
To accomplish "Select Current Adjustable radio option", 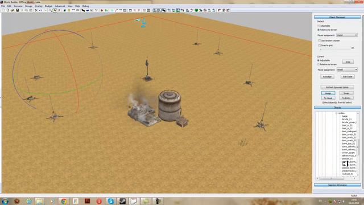I will pos(318,60).
